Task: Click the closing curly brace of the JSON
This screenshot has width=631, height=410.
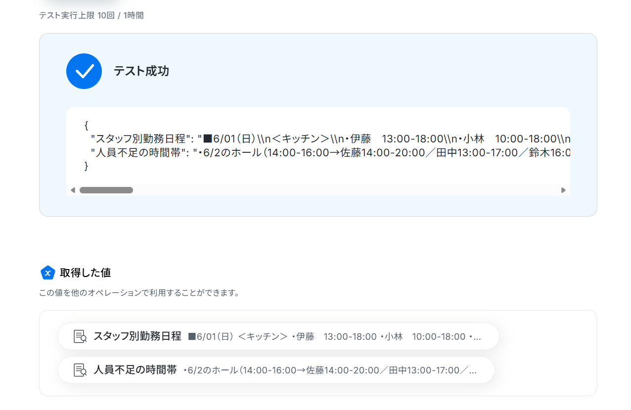Action: pos(87,166)
